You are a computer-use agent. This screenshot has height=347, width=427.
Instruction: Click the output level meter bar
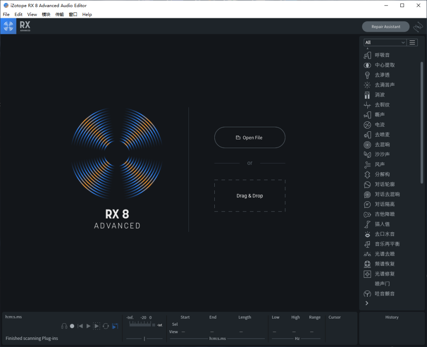coord(140,324)
